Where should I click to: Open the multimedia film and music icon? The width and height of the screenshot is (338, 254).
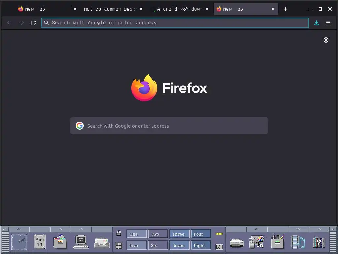click(298, 242)
